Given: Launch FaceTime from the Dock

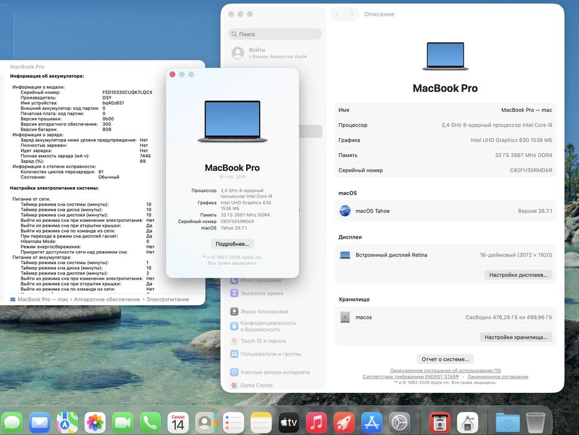Looking at the screenshot, I should 122,423.
